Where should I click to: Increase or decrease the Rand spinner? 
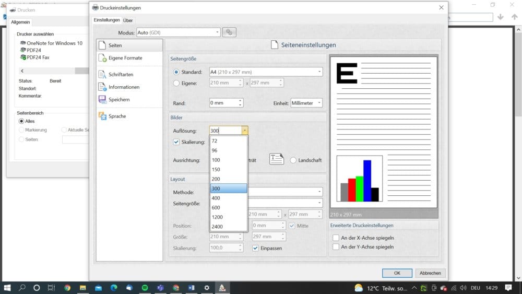click(240, 103)
